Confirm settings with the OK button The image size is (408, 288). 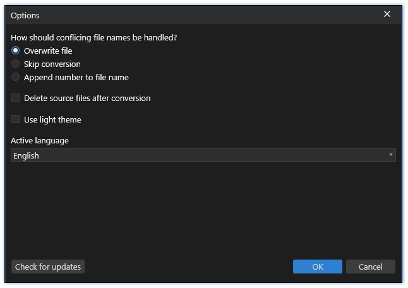click(318, 267)
